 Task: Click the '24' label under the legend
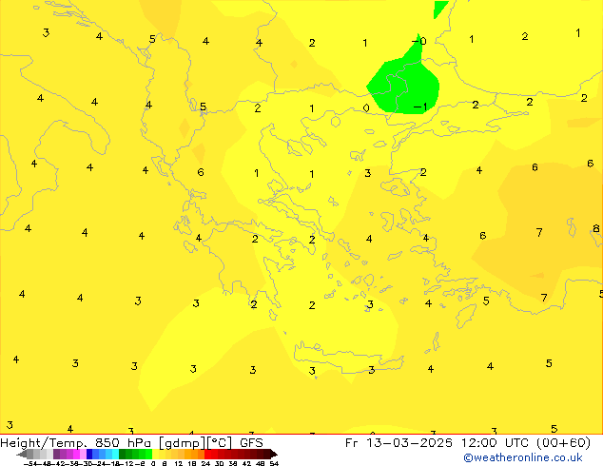(205, 463)
